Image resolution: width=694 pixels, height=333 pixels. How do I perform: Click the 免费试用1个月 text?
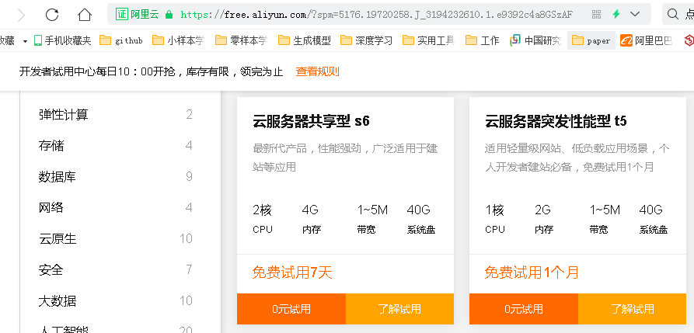tap(532, 272)
